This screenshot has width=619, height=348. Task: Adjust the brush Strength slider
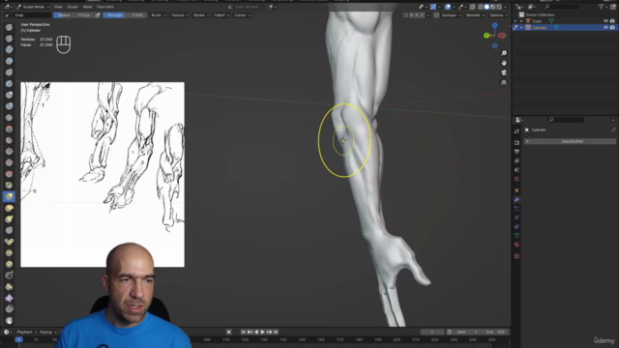(x=125, y=15)
